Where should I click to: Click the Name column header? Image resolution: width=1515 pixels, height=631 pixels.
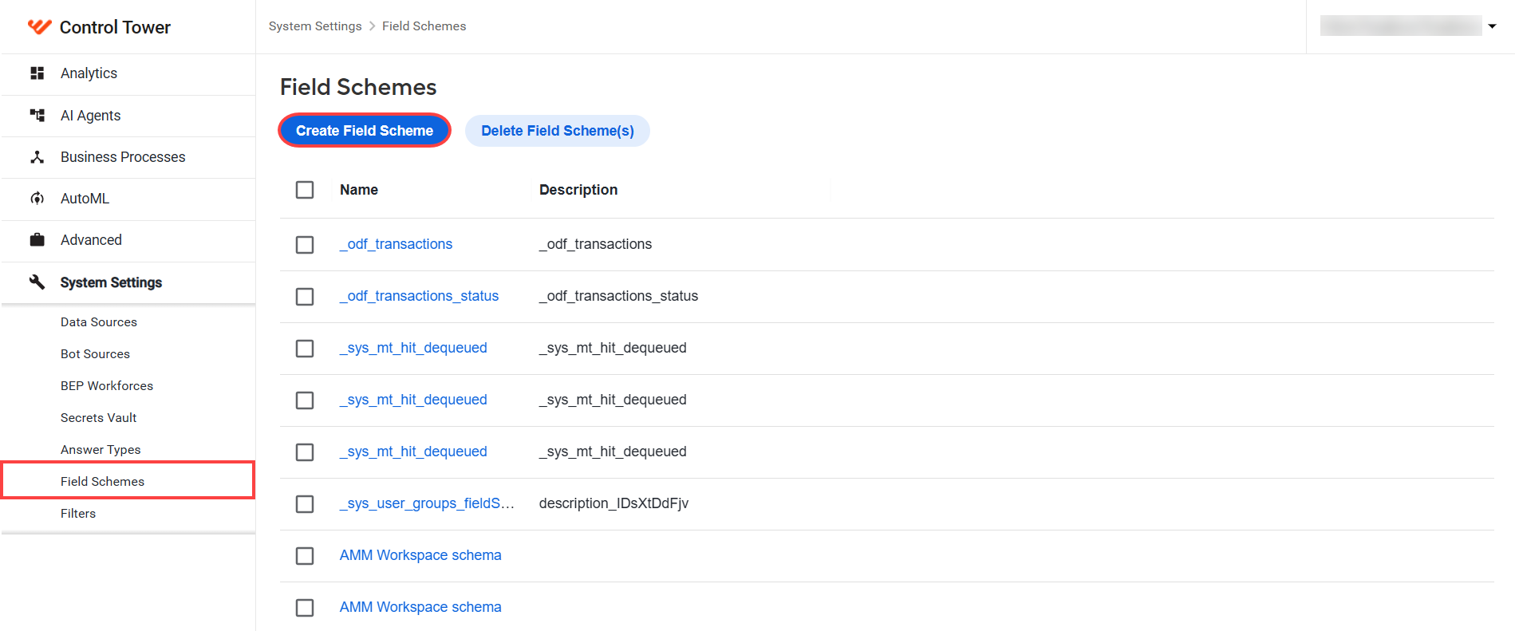(359, 190)
